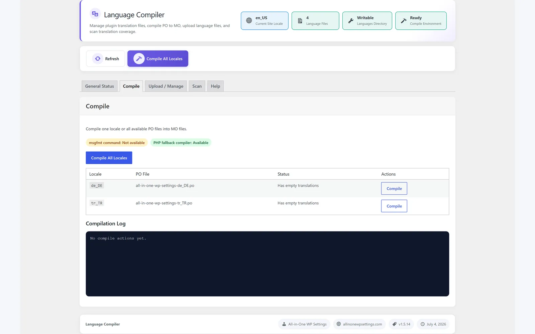Click the tr_TR locale code

(97, 203)
